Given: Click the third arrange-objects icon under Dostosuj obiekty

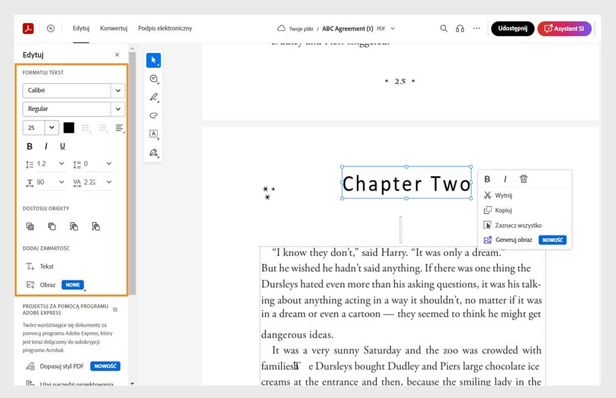Looking at the screenshot, I should tap(74, 226).
